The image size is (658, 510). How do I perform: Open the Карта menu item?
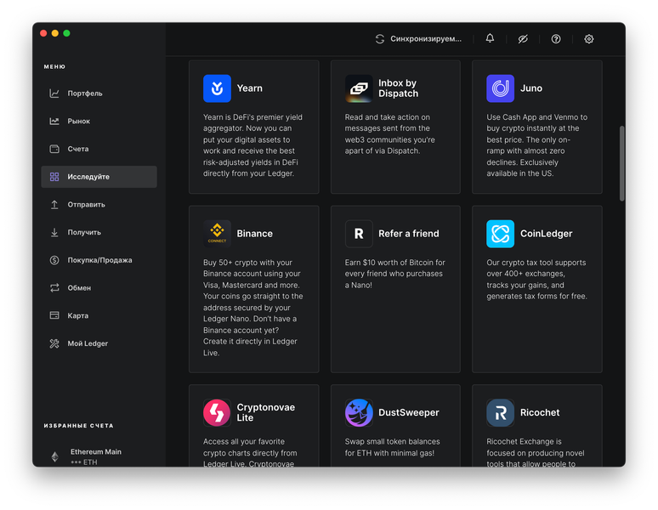[x=99, y=315]
